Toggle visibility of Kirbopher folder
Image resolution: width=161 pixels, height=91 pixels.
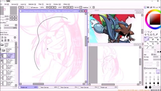point(1,49)
